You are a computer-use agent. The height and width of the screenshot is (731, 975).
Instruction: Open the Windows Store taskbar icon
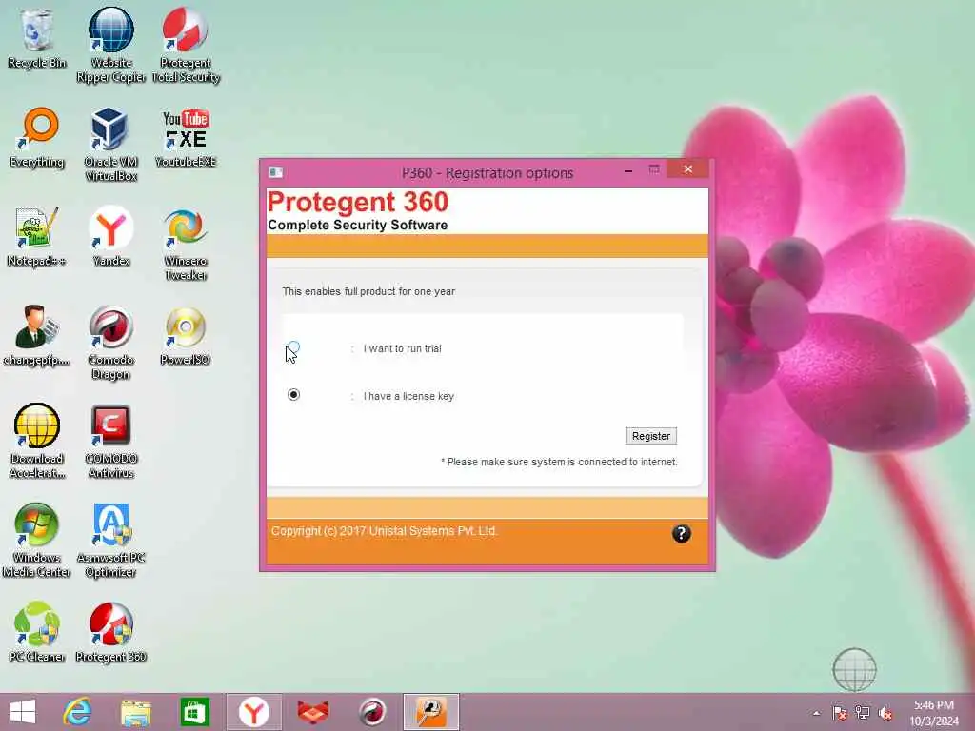tap(194, 712)
